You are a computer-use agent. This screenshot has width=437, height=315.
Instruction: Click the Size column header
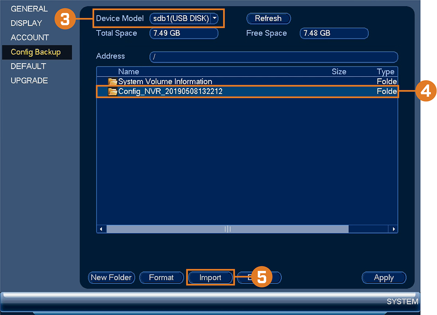pyautogui.click(x=339, y=72)
